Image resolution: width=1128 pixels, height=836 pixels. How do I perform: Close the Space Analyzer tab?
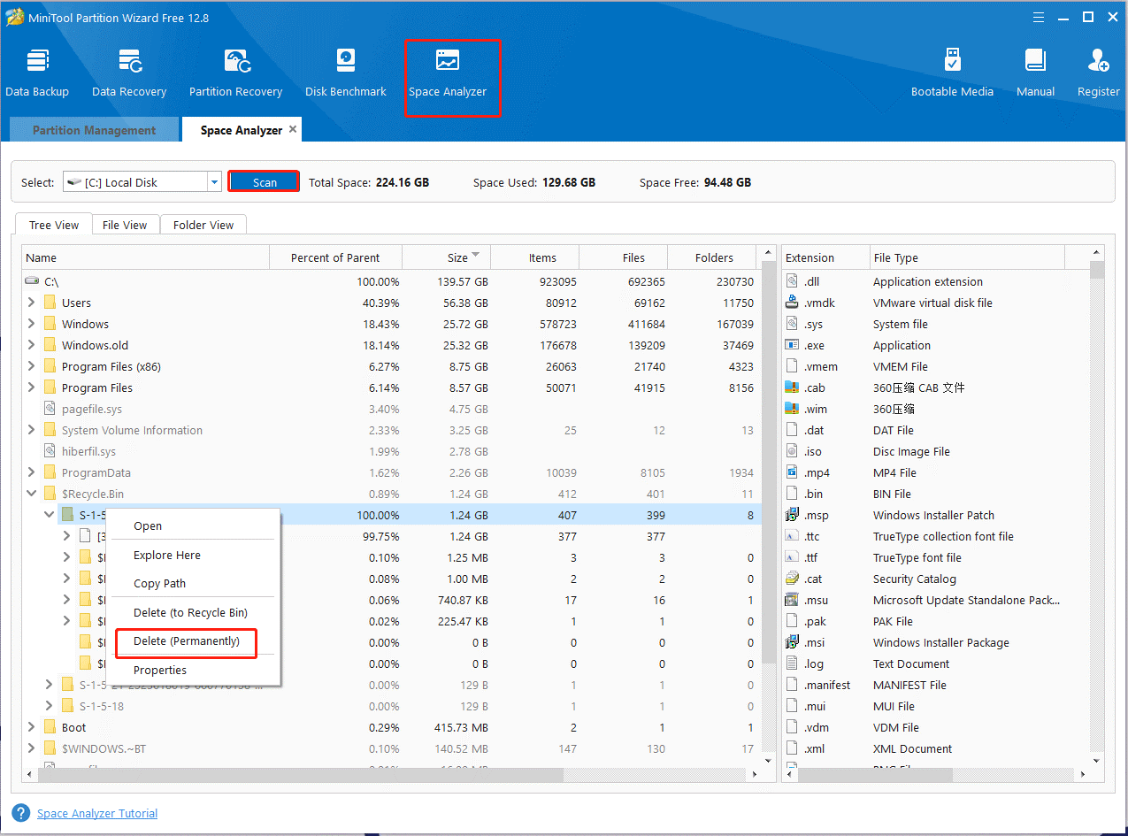tap(293, 129)
